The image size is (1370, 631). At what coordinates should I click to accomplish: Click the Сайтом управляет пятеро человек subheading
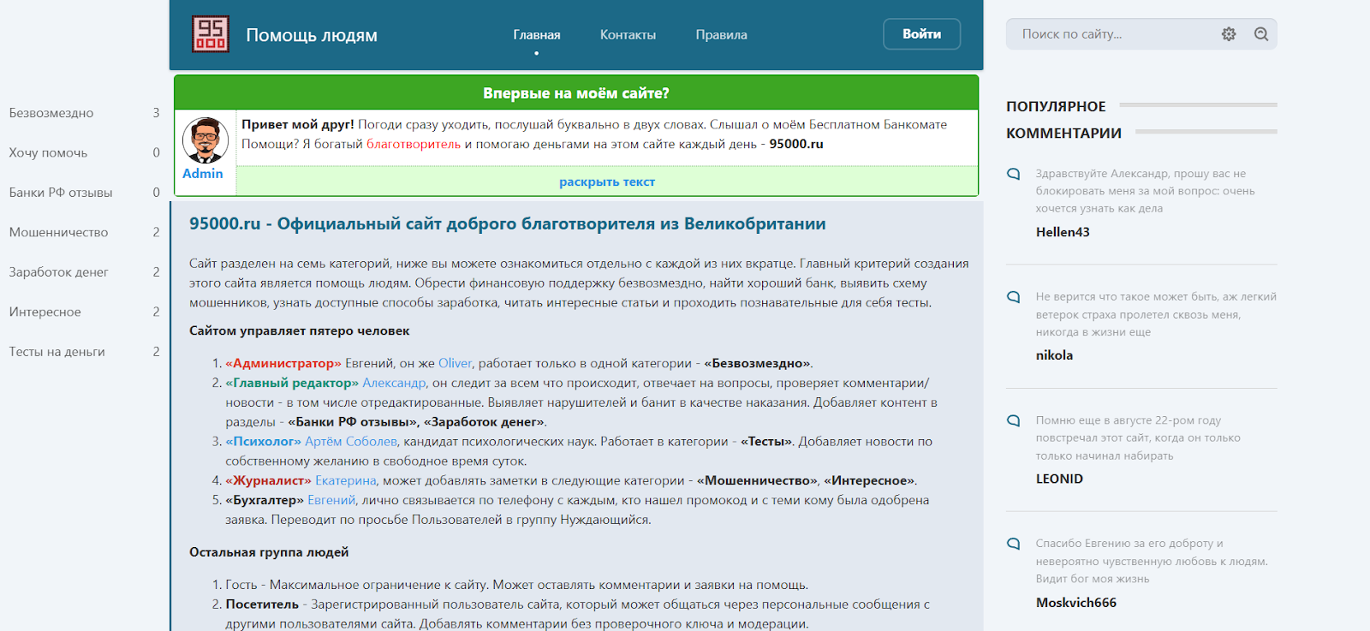(x=300, y=330)
